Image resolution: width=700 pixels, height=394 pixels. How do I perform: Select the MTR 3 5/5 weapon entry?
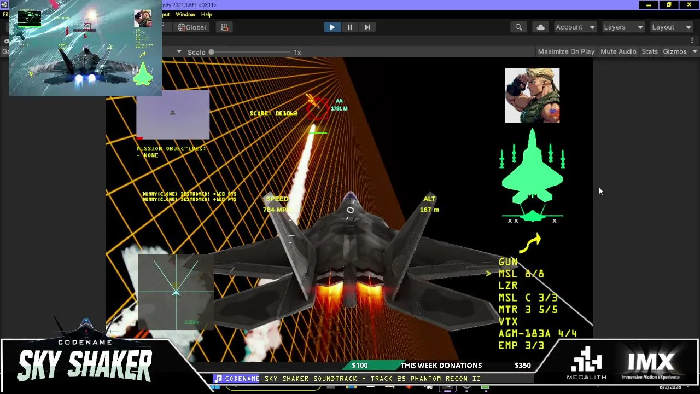[x=528, y=310]
